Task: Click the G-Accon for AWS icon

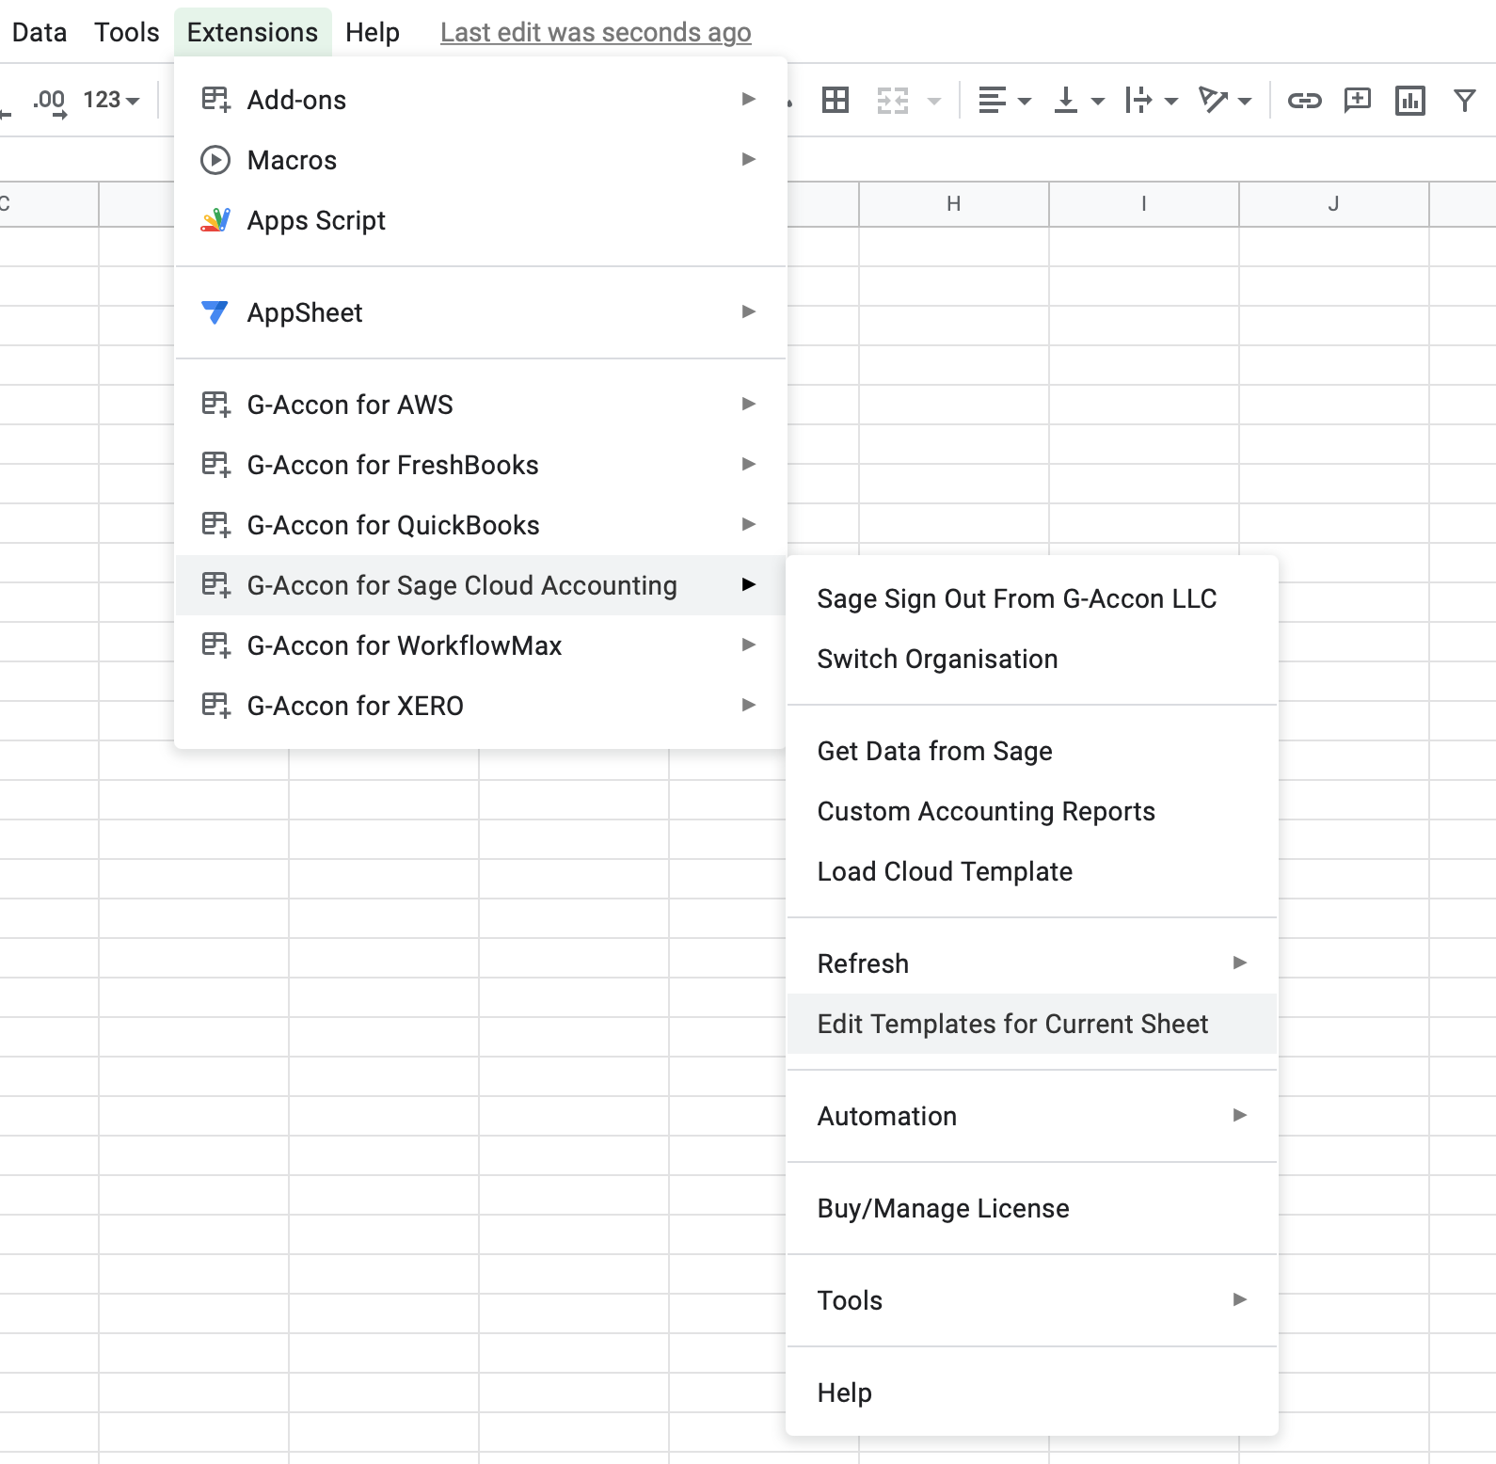Action: [x=215, y=405]
